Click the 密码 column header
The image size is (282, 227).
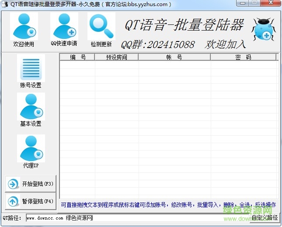[x=243, y=57]
